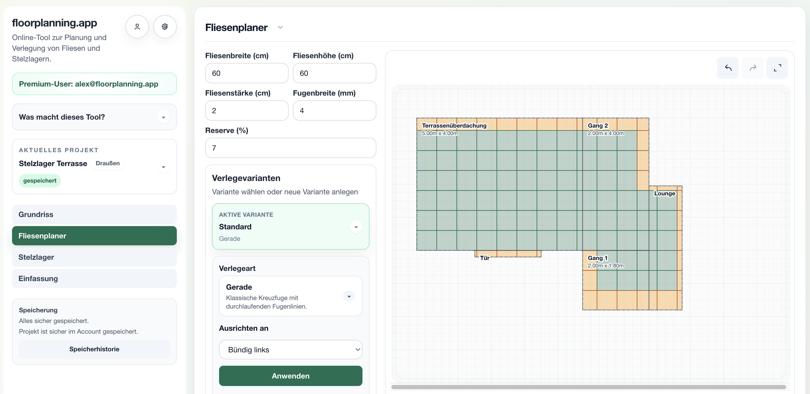Open the 'Bündig links' alignment select
The height and width of the screenshot is (394, 810).
coord(291,349)
